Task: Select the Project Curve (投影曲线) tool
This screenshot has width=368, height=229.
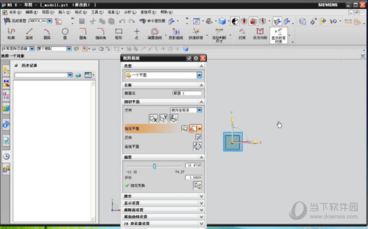Action: pos(176,34)
